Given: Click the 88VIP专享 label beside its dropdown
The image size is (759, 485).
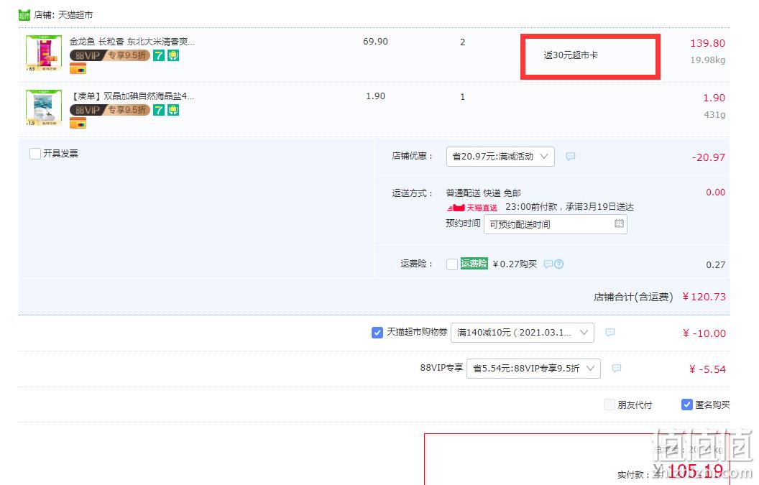Looking at the screenshot, I should (441, 367).
